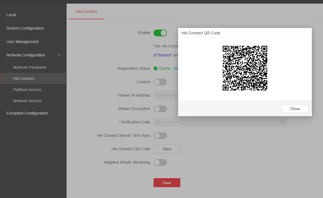Select Platform Access in sidebar
Viewport: 323px width, 198px height.
(x=27, y=90)
